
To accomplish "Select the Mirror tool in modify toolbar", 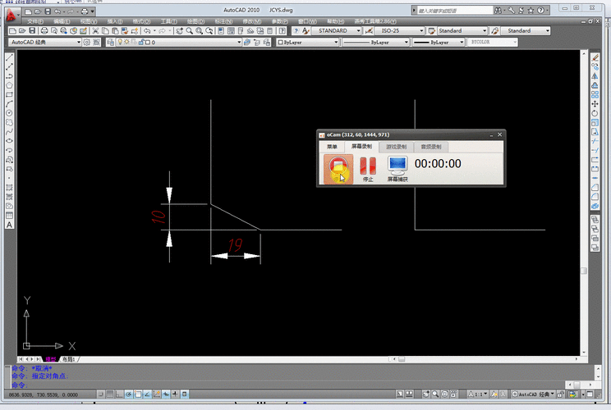I will (x=595, y=76).
